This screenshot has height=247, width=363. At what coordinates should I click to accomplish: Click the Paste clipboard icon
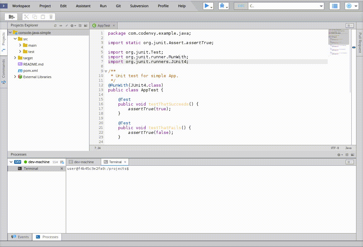43,17
